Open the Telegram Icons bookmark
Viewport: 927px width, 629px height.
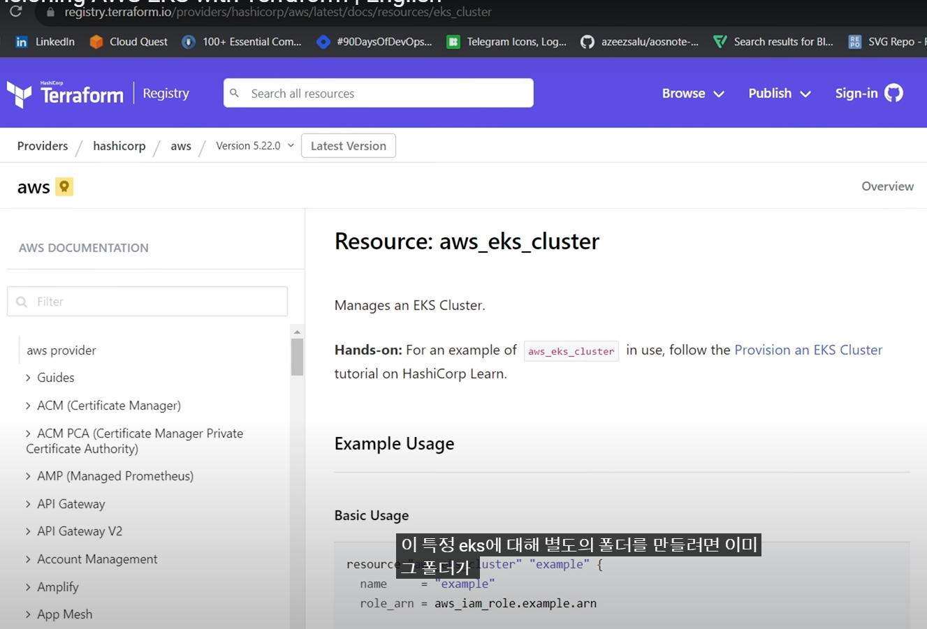[x=506, y=42]
